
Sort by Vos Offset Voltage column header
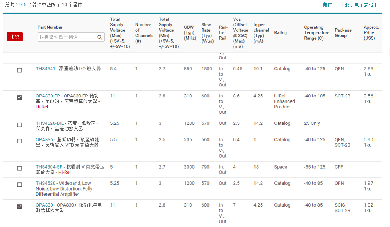click(x=241, y=32)
